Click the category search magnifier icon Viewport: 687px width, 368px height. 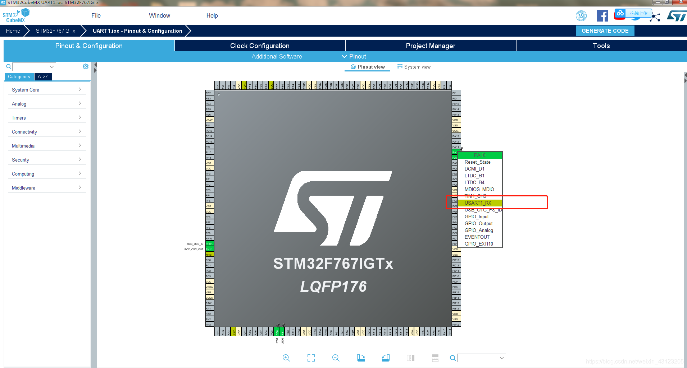(9, 67)
